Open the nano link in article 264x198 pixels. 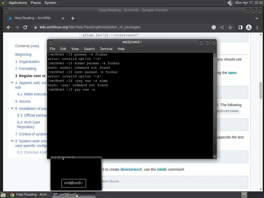(232, 73)
